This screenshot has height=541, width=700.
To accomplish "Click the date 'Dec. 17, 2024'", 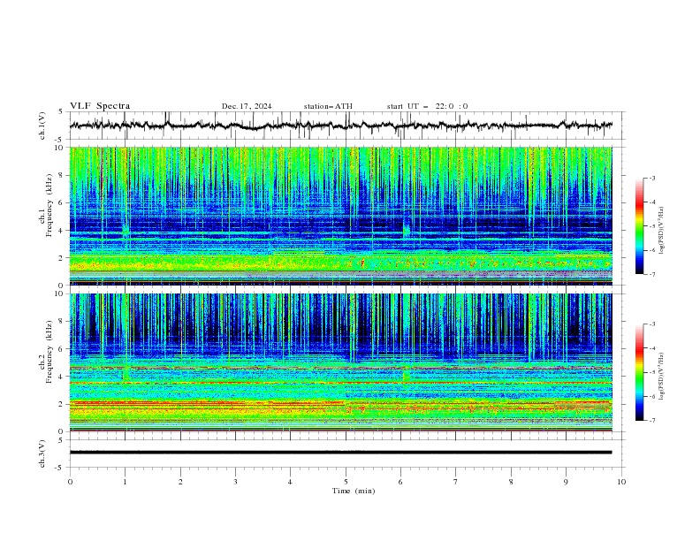I will (247, 106).
